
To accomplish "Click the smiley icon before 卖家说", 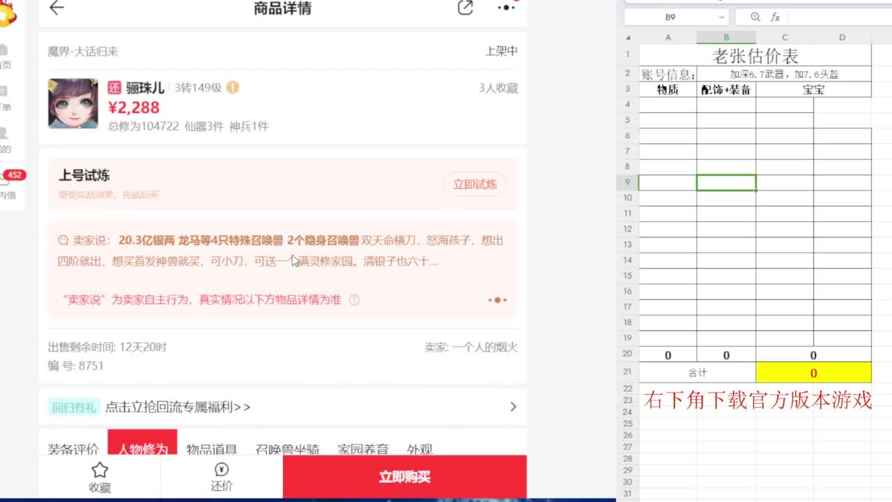I will (63, 241).
